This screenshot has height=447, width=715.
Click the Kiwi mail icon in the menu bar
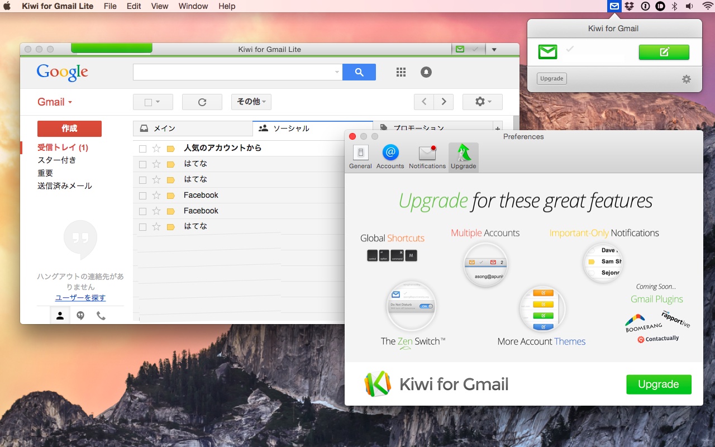(x=614, y=6)
